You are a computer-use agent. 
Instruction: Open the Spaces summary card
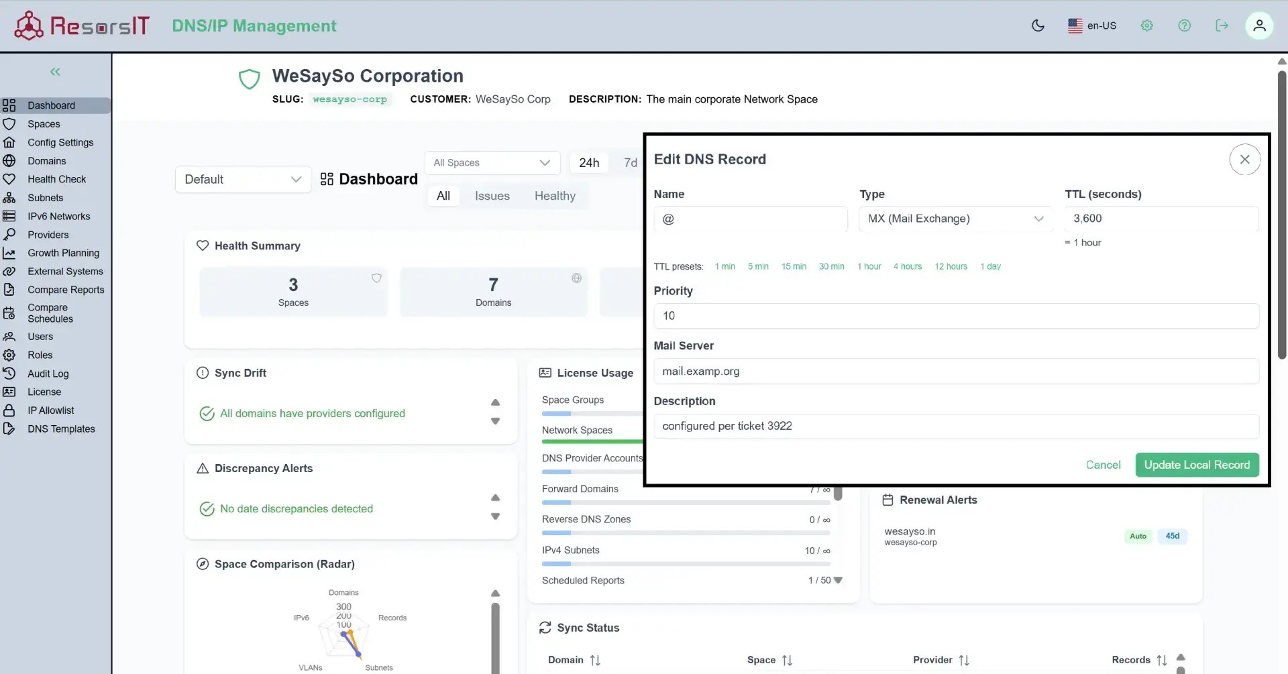[x=293, y=292]
